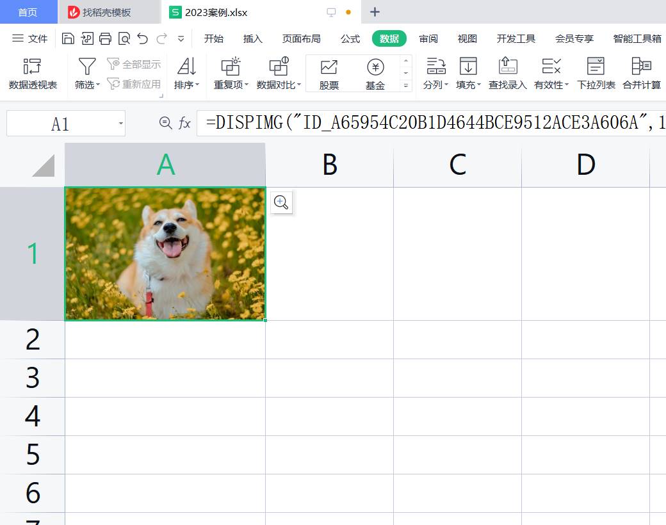Open the 视图 tab
The height and width of the screenshot is (525, 666).
[467, 38]
